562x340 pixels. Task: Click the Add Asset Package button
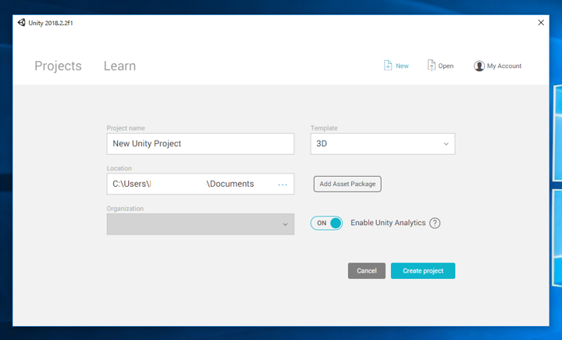pyautogui.click(x=347, y=184)
